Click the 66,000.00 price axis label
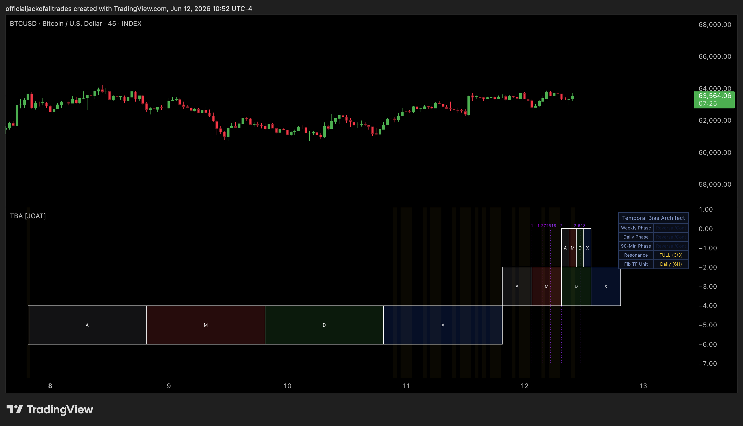743x426 pixels. 715,57
